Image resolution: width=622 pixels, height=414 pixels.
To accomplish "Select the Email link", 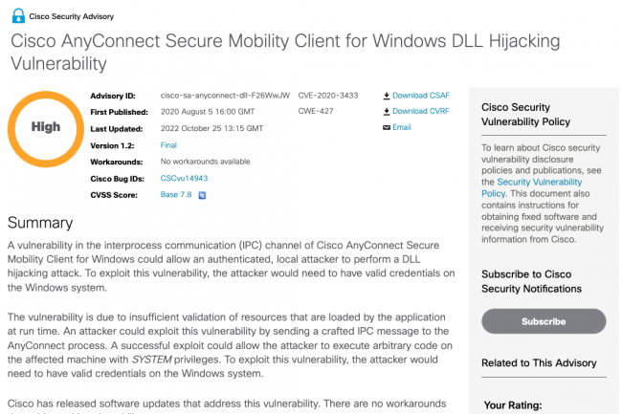I will tap(402, 127).
